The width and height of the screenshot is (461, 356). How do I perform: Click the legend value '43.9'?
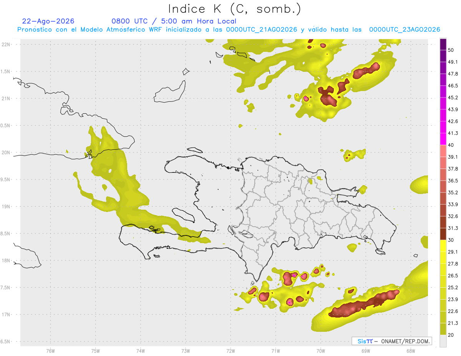(x=453, y=109)
